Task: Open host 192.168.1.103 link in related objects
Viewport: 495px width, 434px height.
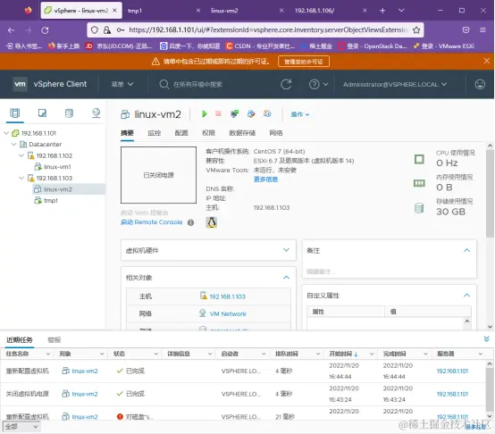Action: (227, 296)
